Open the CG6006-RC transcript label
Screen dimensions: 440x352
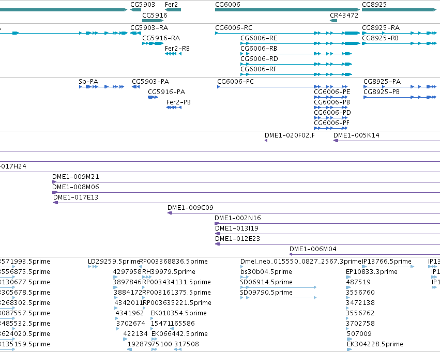pyautogui.click(x=234, y=28)
